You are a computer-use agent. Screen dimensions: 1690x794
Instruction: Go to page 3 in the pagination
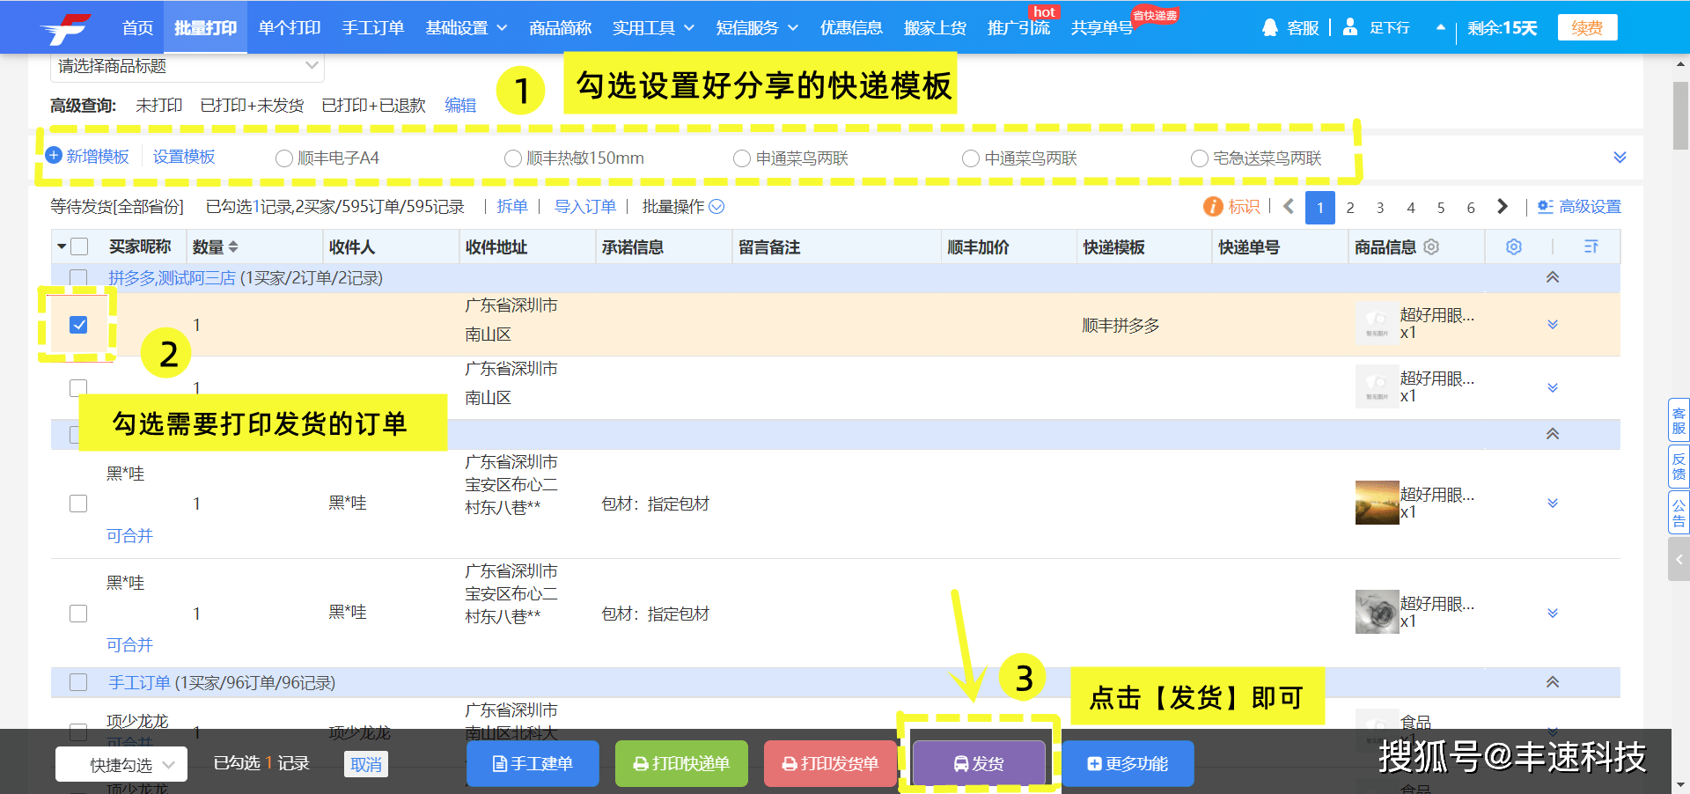(1380, 207)
